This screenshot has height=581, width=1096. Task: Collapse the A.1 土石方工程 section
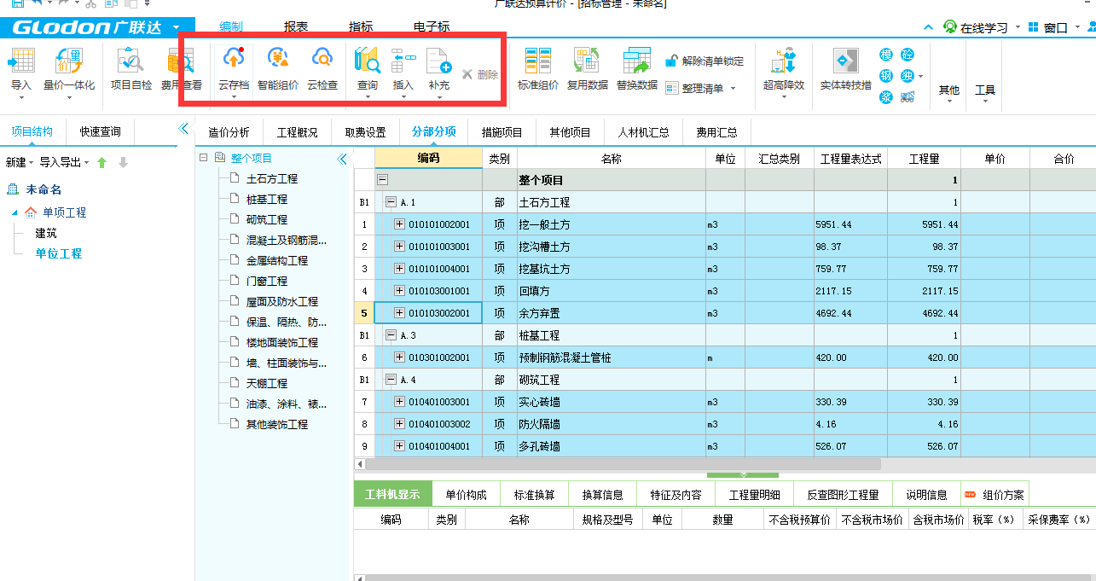(x=391, y=203)
